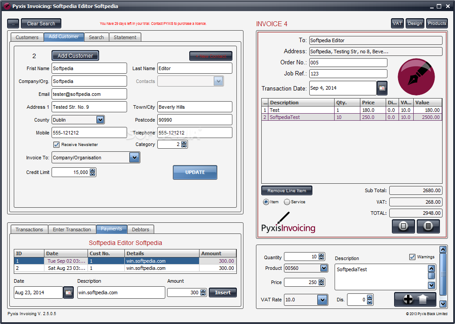Adjust the Price spinner arrows

click(321, 282)
